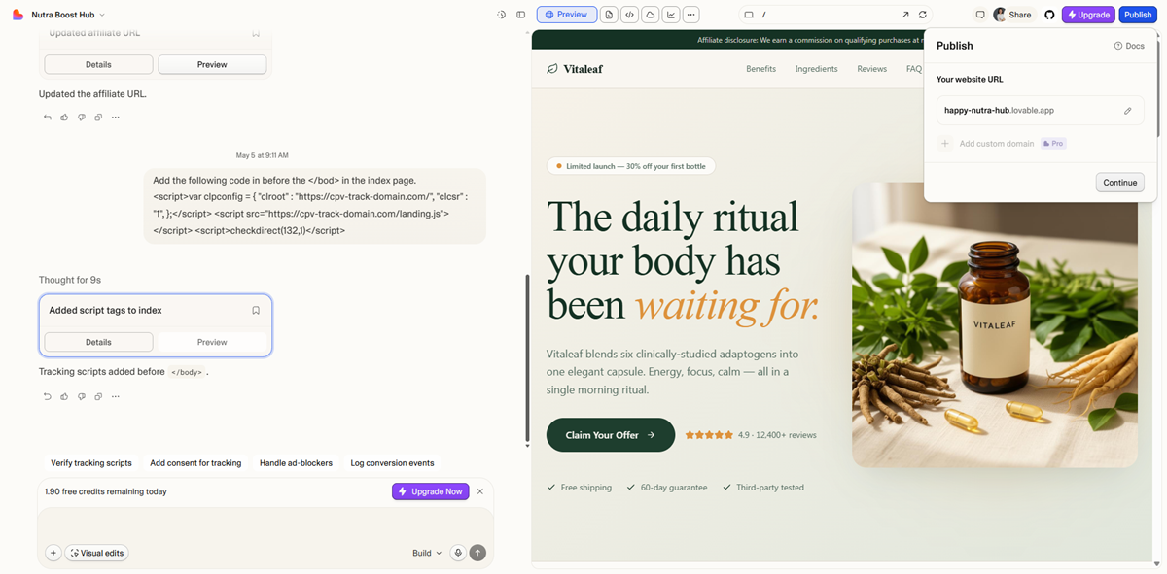Edit the website URL with pencil icon
This screenshot has width=1167, height=574.
(1128, 111)
